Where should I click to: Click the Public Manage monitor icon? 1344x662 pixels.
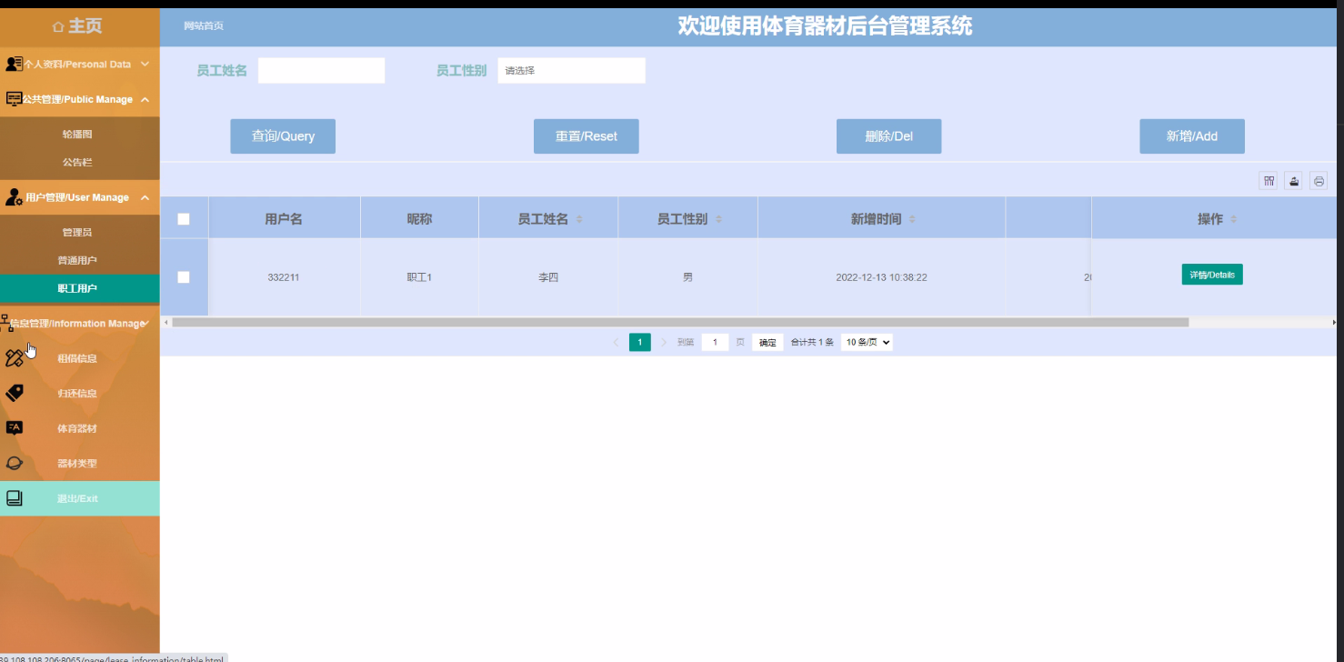click(14, 99)
